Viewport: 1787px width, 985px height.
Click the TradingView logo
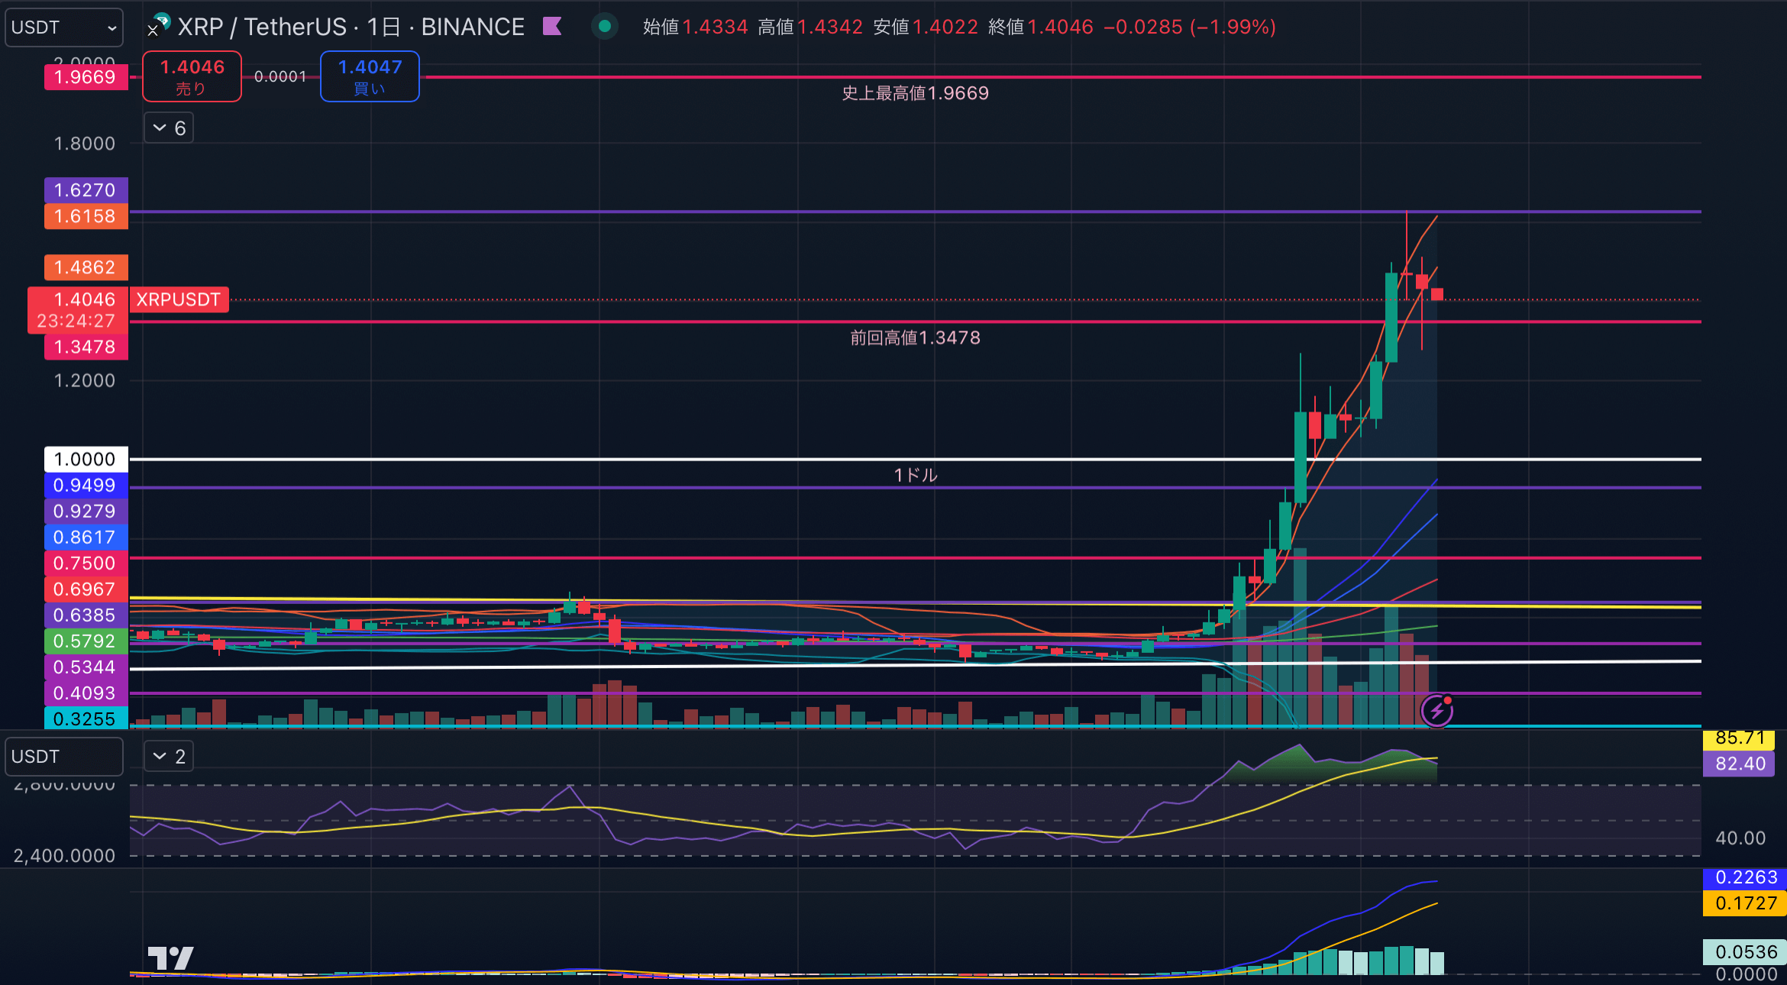(170, 958)
